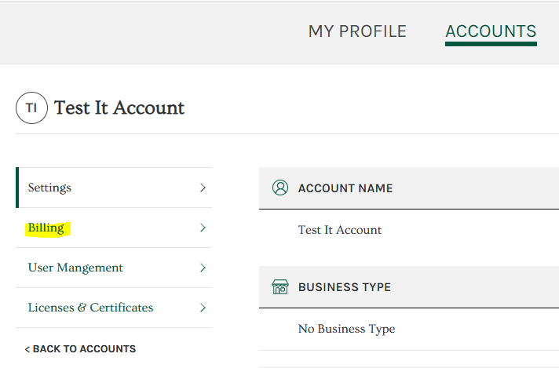The image size is (559, 368).
Task: Expand Billing using its chevron arrow
Action: point(203,228)
